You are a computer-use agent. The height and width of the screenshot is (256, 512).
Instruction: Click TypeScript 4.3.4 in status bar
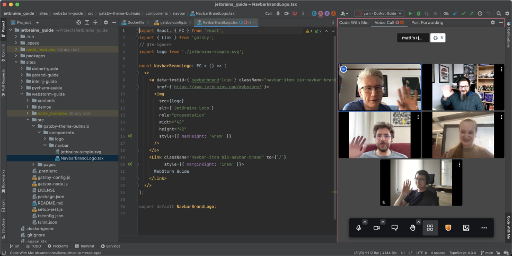(463, 253)
